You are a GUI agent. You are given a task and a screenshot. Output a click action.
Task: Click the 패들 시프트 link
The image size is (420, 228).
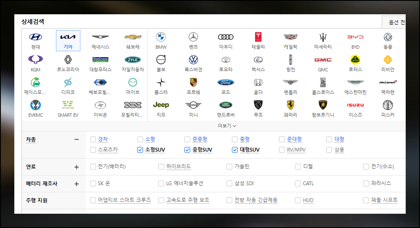[384, 200]
